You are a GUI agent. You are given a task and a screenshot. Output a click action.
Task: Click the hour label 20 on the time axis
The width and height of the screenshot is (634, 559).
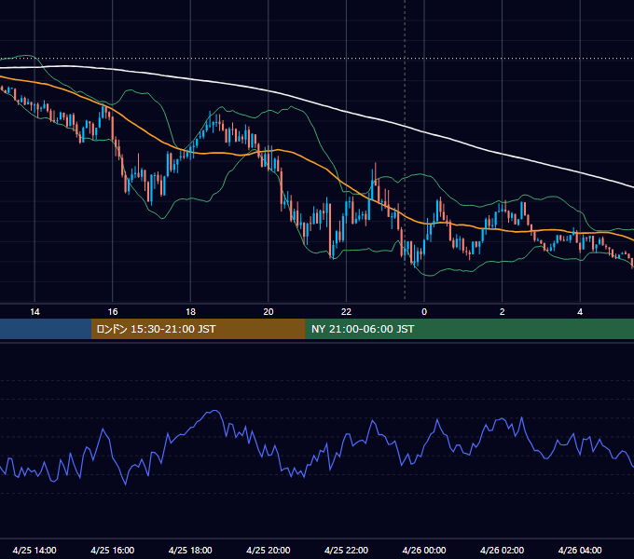(x=269, y=312)
